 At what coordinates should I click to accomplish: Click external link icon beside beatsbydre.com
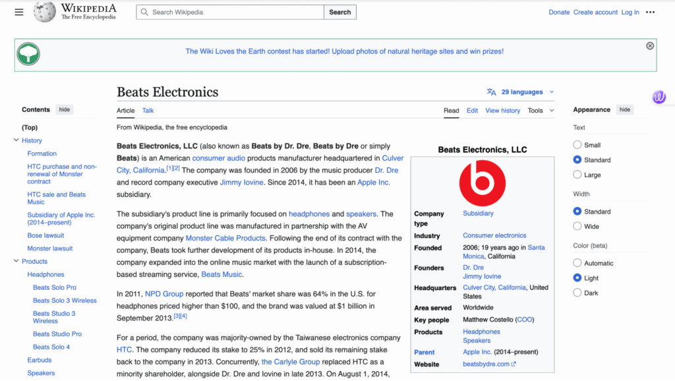pyautogui.click(x=513, y=365)
